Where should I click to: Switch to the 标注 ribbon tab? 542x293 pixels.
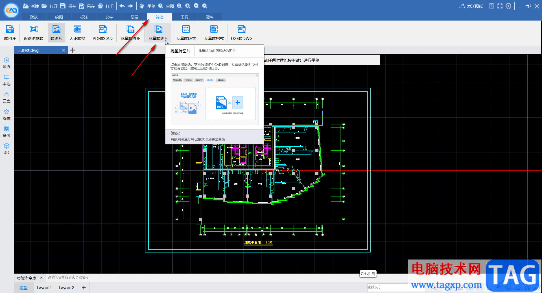pyautogui.click(x=84, y=17)
